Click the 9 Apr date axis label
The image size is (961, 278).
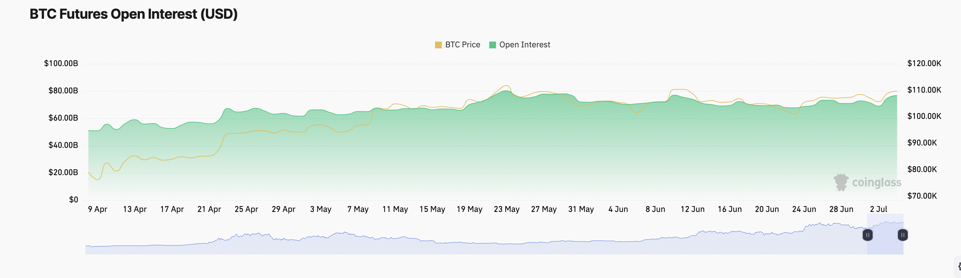pyautogui.click(x=97, y=209)
